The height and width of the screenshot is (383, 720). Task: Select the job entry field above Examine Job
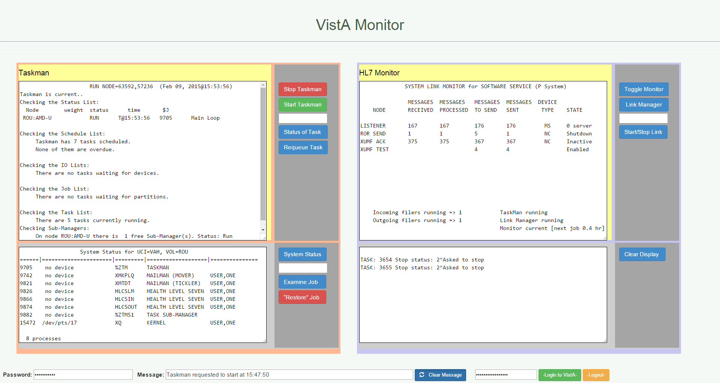point(302,268)
